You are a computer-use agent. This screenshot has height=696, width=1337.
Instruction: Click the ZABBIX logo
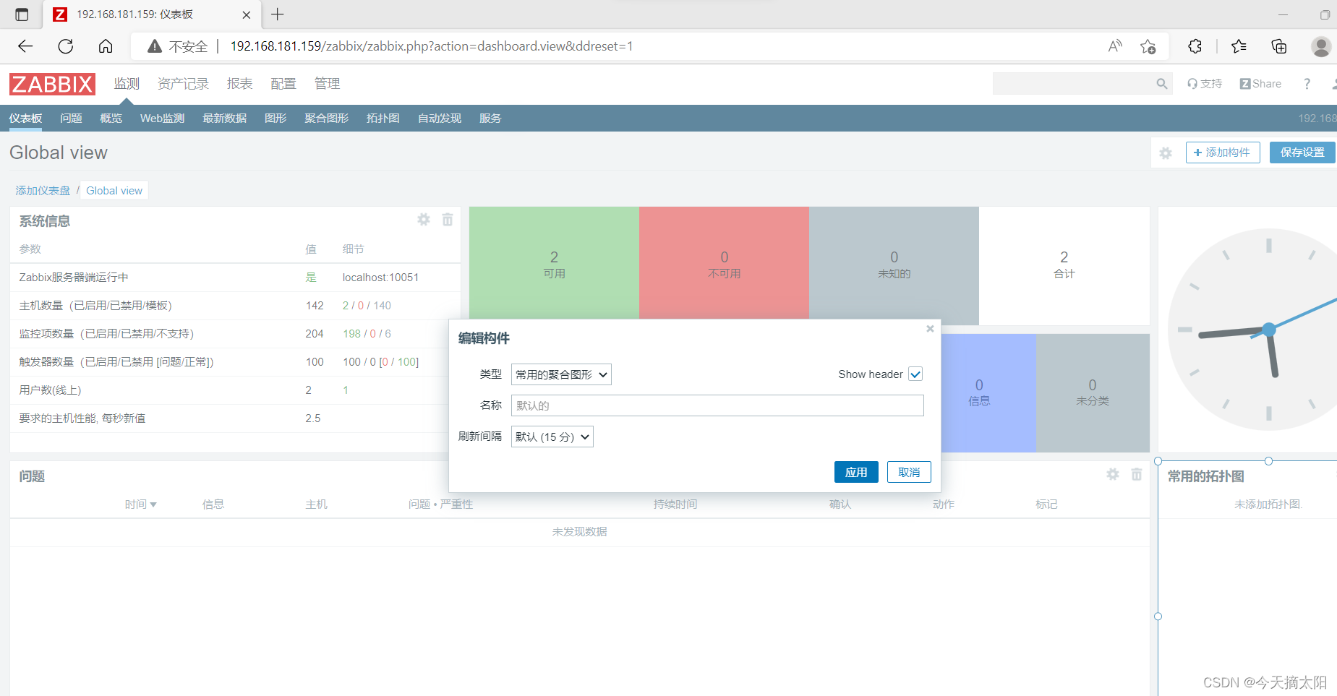tap(52, 84)
